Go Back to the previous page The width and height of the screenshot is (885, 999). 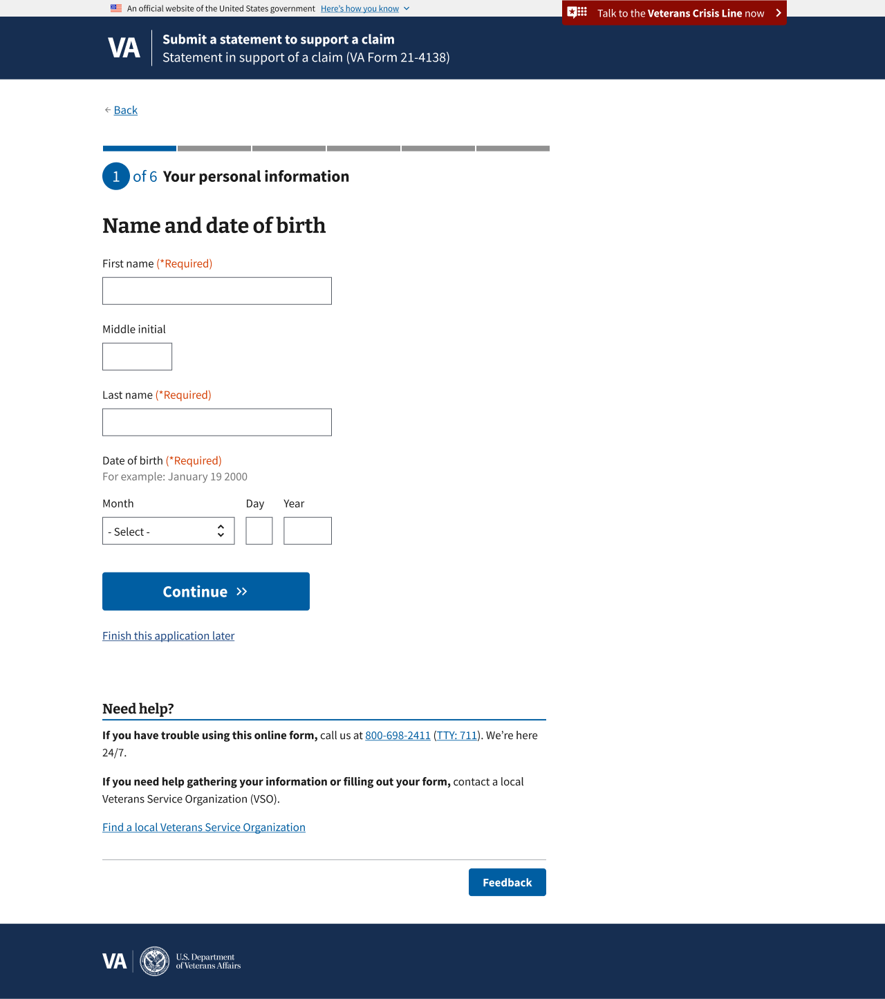click(126, 110)
